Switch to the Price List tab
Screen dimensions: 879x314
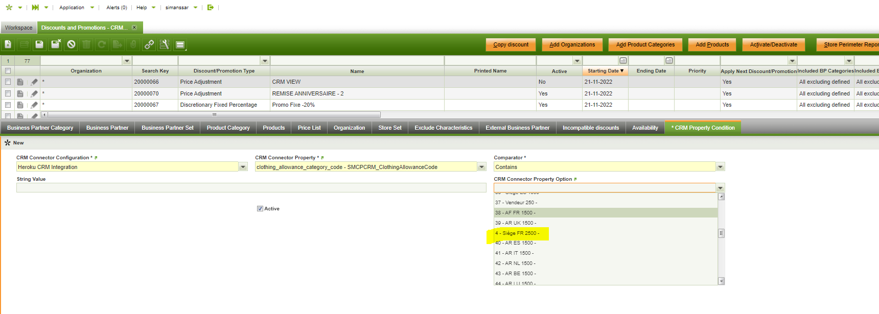pos(309,128)
